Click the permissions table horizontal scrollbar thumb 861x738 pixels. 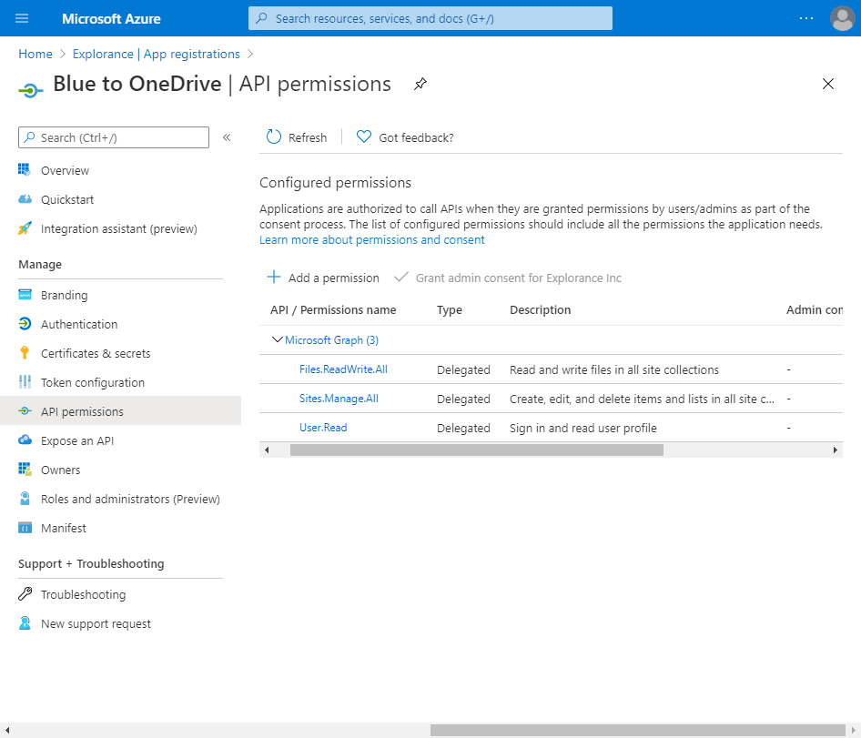(x=477, y=450)
